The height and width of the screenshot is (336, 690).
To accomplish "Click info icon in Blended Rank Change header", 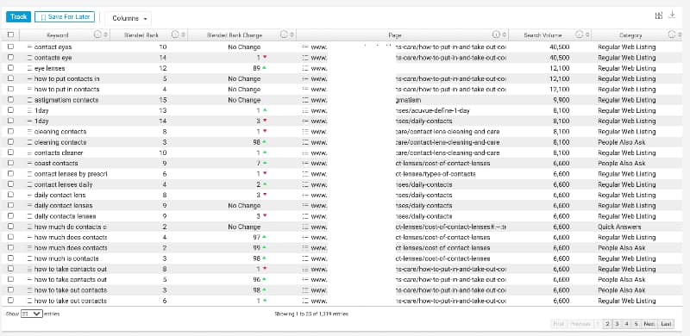I will pos(284,34).
